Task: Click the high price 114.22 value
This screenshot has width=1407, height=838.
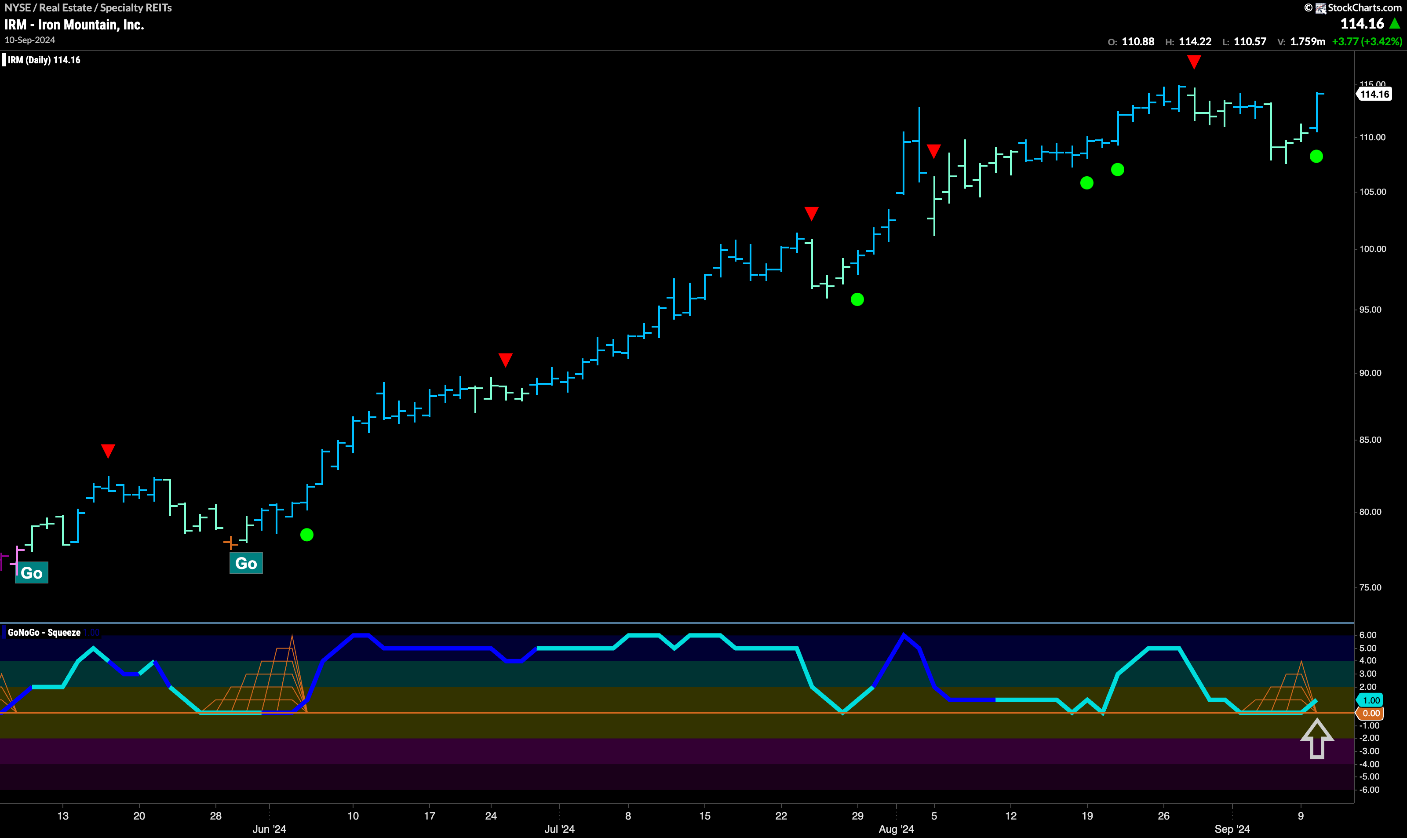Action: 1195,42
